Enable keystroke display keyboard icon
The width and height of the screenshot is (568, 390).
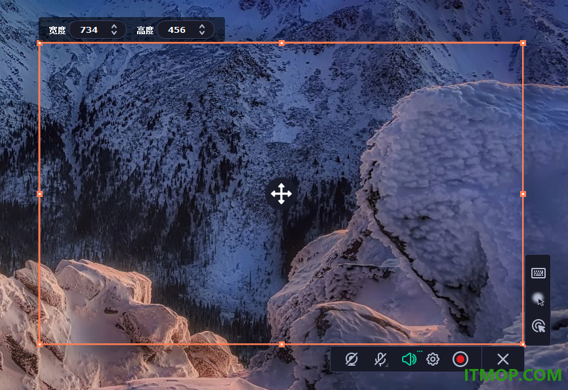coord(538,273)
